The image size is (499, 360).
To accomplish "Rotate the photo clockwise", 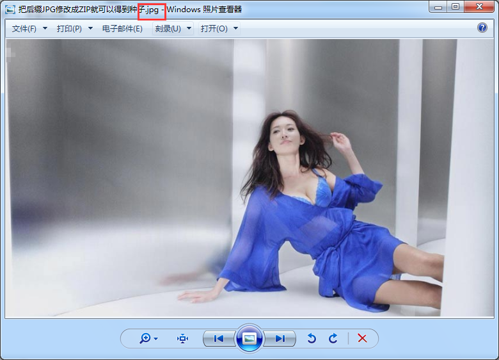I will pyautogui.click(x=333, y=338).
